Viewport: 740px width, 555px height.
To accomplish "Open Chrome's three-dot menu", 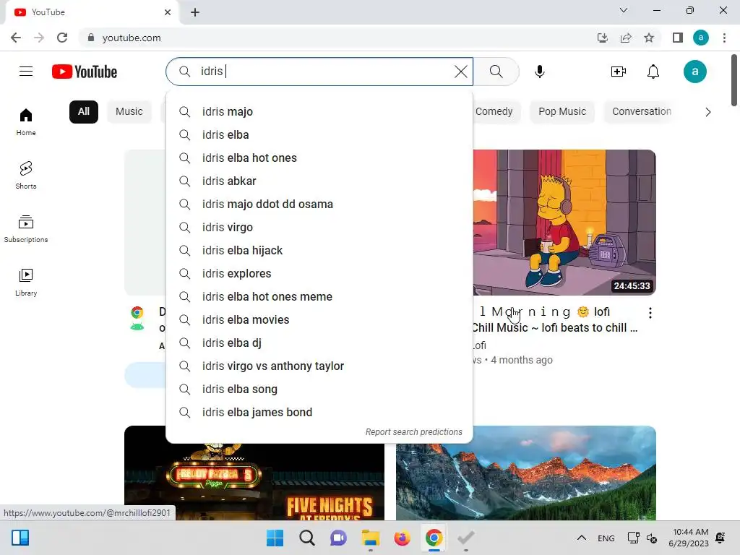I will pyautogui.click(x=724, y=38).
